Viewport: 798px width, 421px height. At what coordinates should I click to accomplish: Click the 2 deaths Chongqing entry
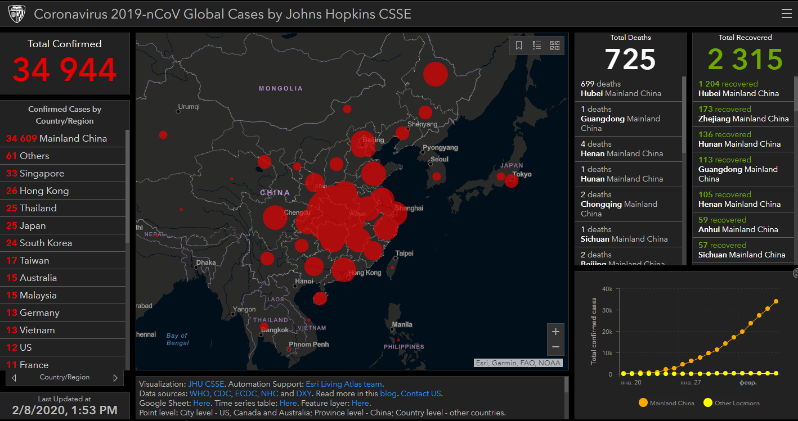tap(628, 204)
